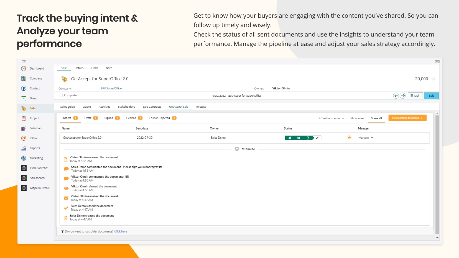Image resolution: width=459 pixels, height=258 pixels.
Task: Click the reviewed document status icon
Action: (x=308, y=138)
